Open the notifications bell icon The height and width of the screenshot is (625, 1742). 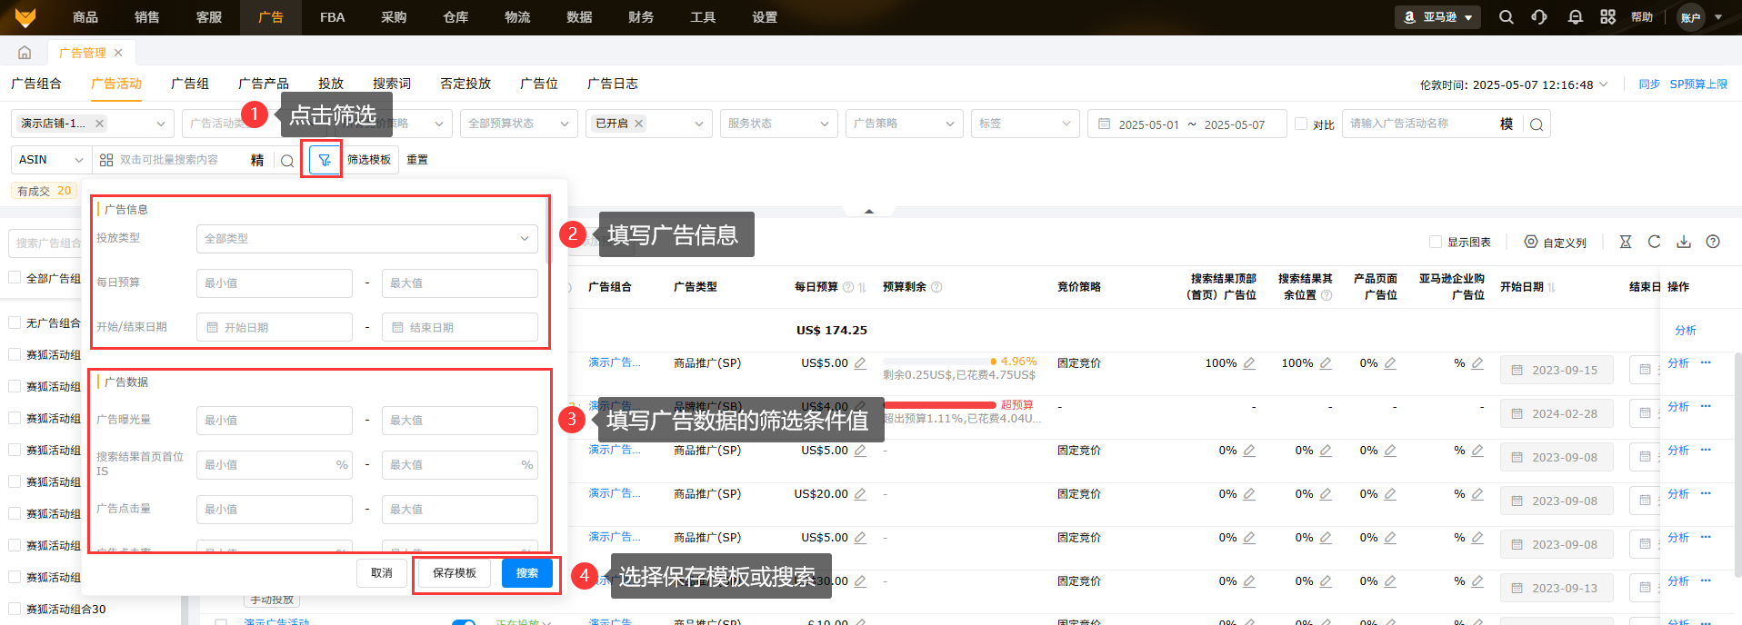[x=1576, y=17]
